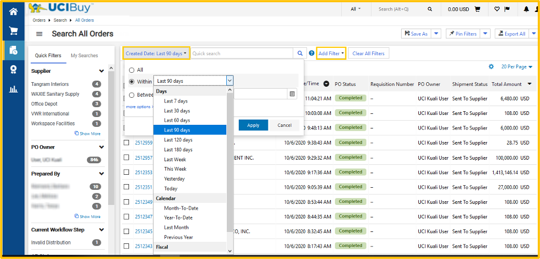Click the more options link
The width and height of the screenshot is (540, 259).
[x=139, y=107]
